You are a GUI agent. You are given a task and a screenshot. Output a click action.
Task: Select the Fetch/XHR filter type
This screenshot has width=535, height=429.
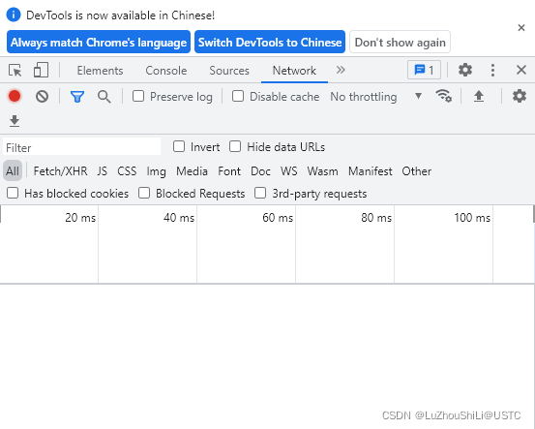pos(60,170)
